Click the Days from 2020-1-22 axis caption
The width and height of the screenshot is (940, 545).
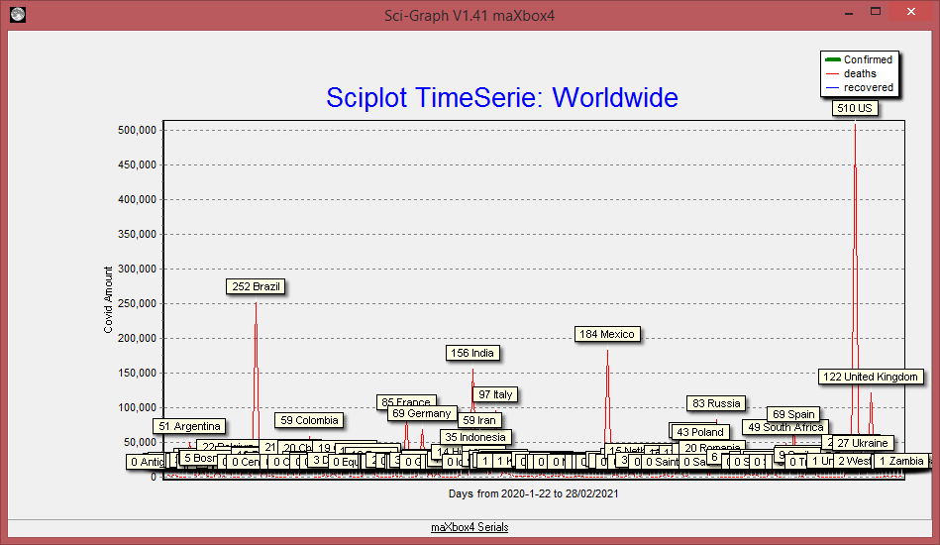click(x=533, y=492)
